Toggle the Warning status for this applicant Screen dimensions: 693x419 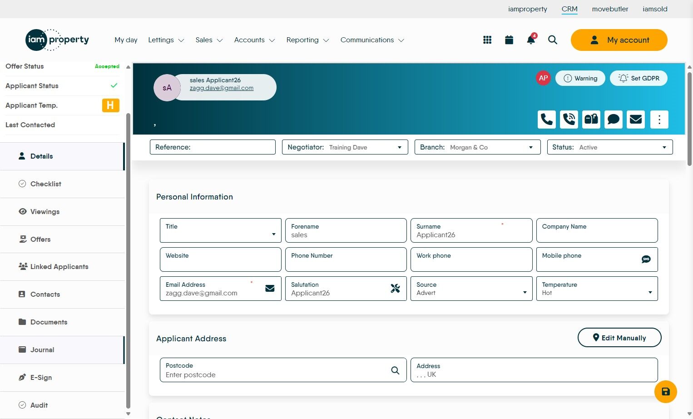tap(580, 78)
